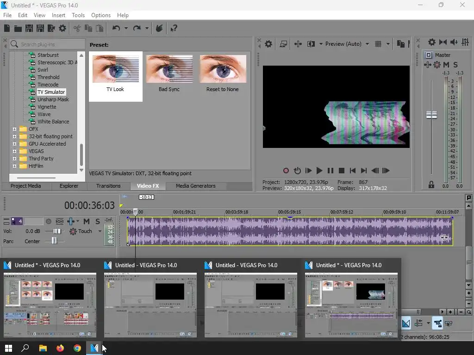Viewport: 474px width, 355px height.
Task: Toggle Master bus mute M button
Action: [446, 65]
